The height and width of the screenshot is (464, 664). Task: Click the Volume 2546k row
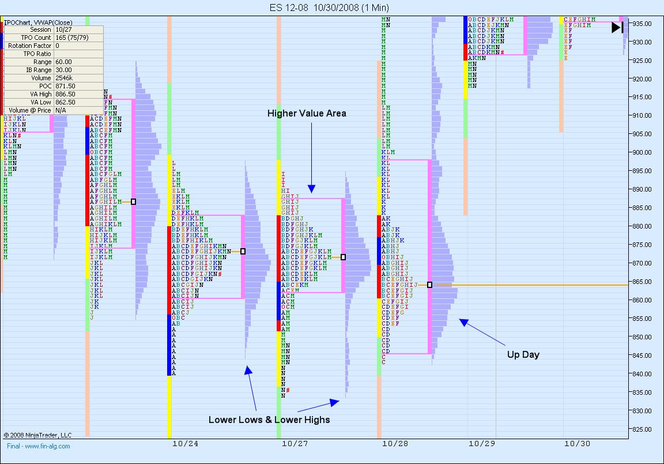pos(54,78)
